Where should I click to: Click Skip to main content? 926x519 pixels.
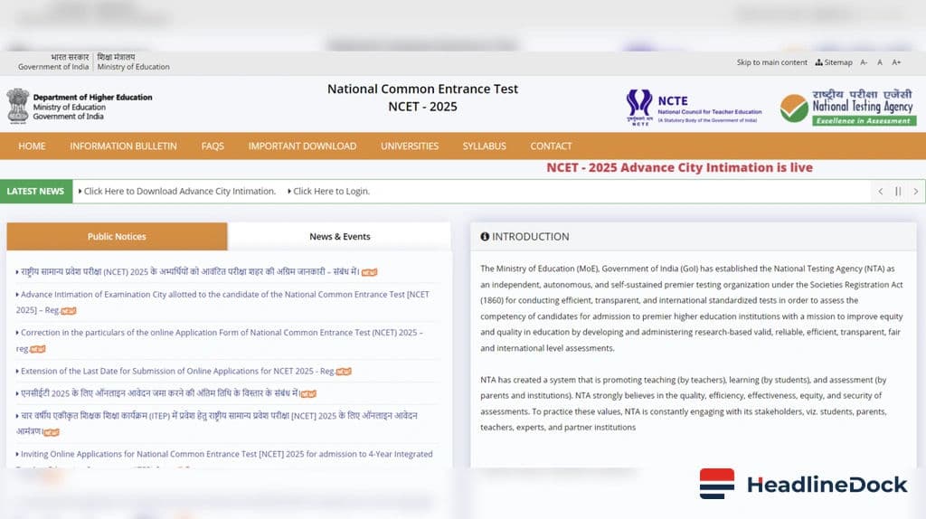click(772, 62)
